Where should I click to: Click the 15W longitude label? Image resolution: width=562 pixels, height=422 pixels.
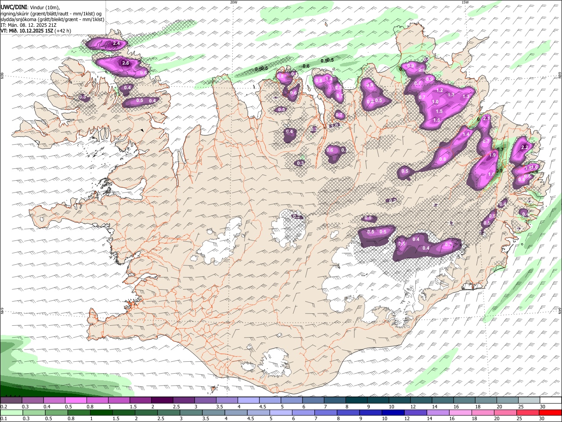tap(465, 2)
